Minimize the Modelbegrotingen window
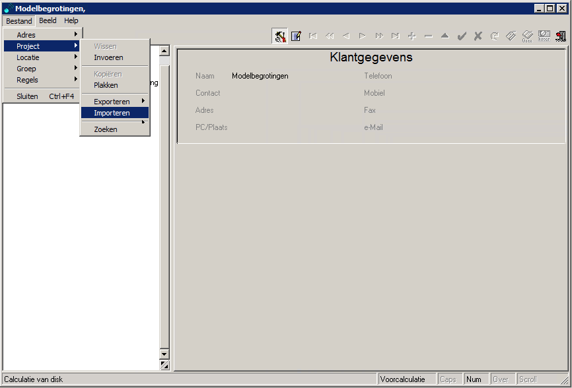This screenshot has width=572, height=388. [540, 8]
